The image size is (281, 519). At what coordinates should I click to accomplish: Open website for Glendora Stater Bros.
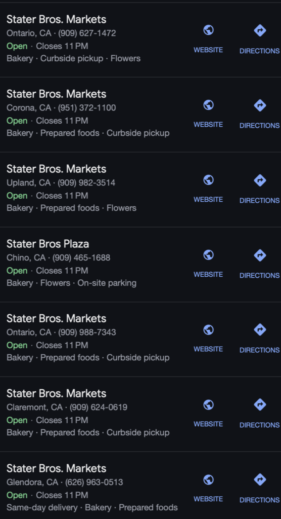(x=208, y=488)
